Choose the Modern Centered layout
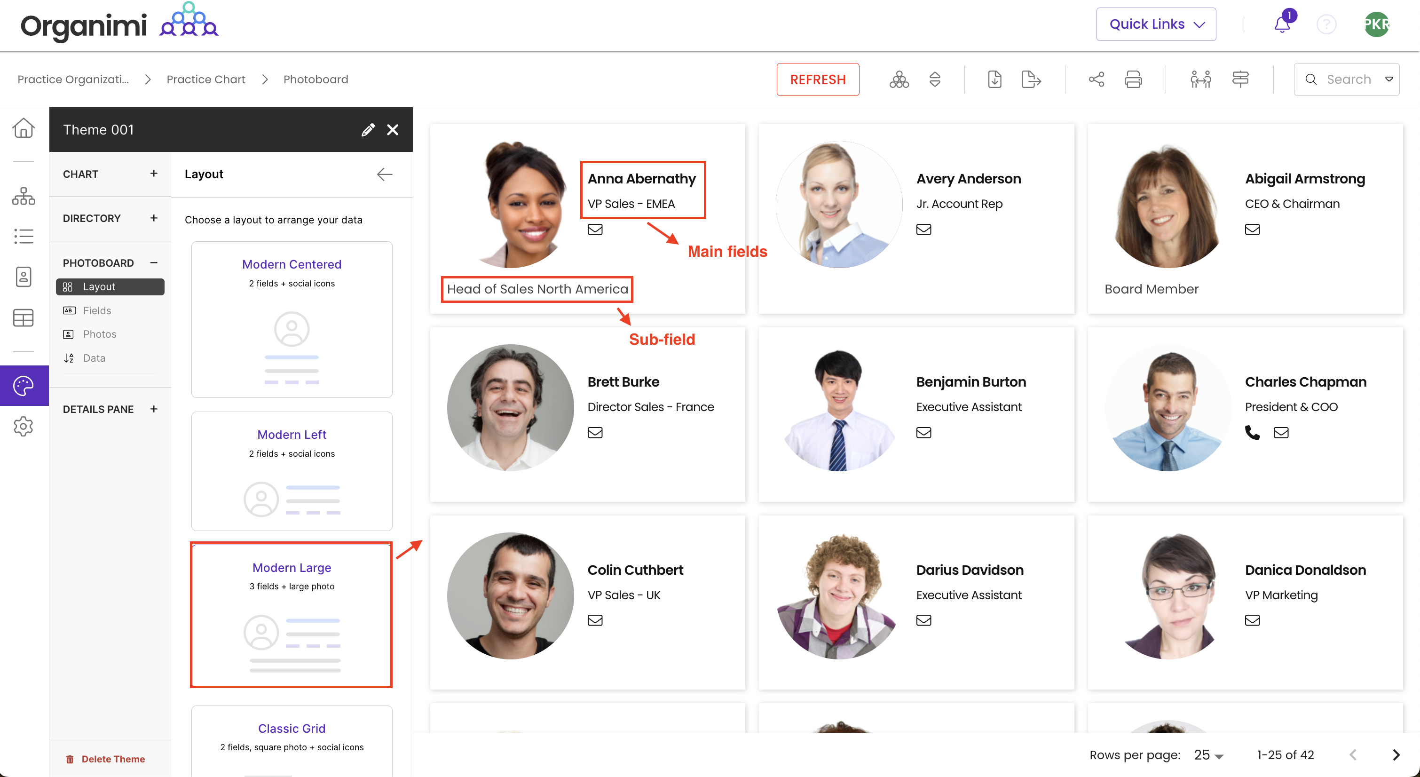The width and height of the screenshot is (1420, 777). 292,319
